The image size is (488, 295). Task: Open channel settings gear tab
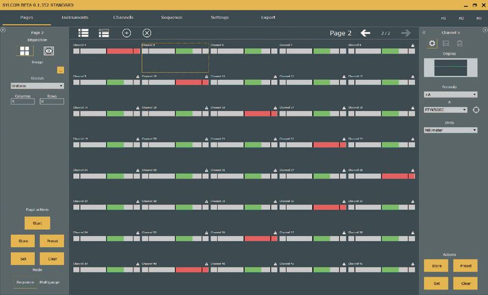pyautogui.click(x=432, y=43)
